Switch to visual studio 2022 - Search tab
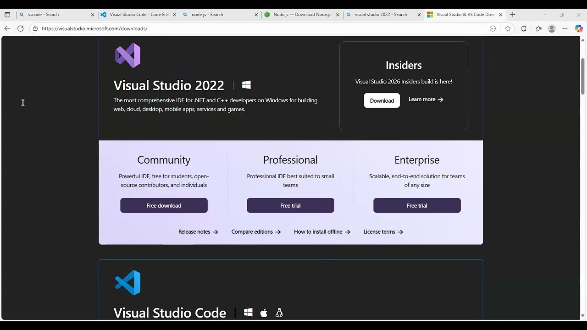587x330 pixels. (x=383, y=15)
